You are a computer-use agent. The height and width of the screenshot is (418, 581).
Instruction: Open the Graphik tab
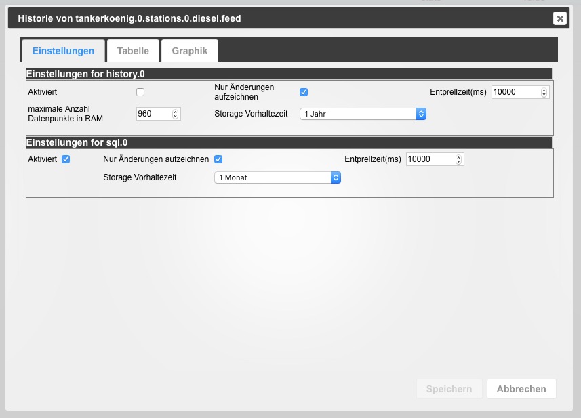[x=190, y=51]
